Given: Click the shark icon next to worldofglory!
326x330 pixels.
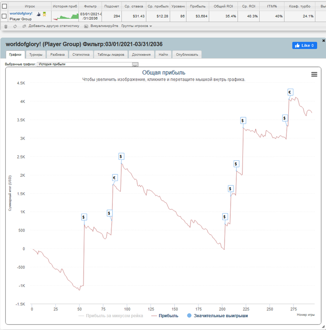Looking at the screenshot, I should point(39,14).
